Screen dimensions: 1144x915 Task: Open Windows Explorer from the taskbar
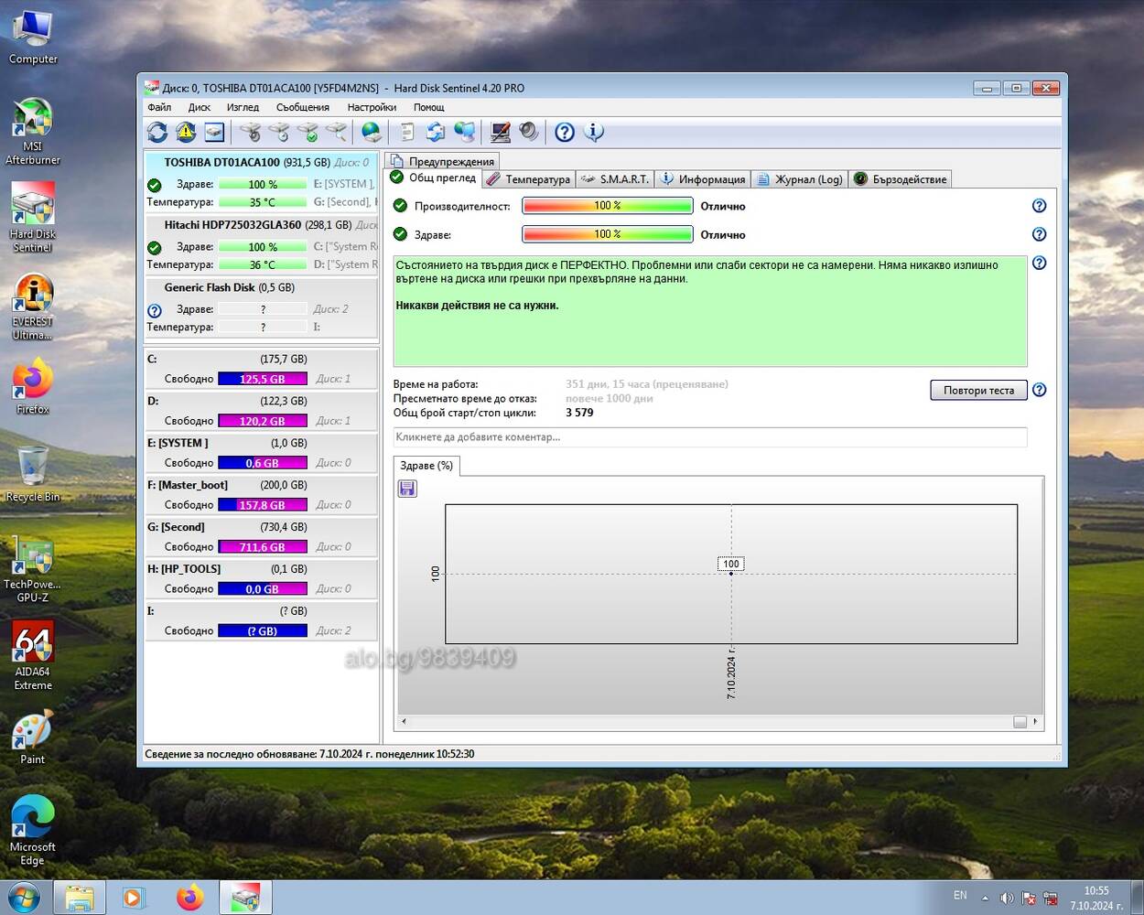80,898
